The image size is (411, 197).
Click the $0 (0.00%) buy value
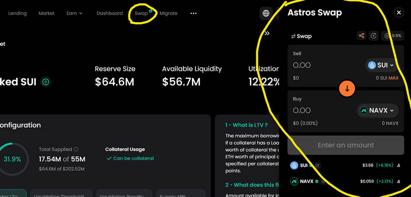pyautogui.click(x=305, y=123)
